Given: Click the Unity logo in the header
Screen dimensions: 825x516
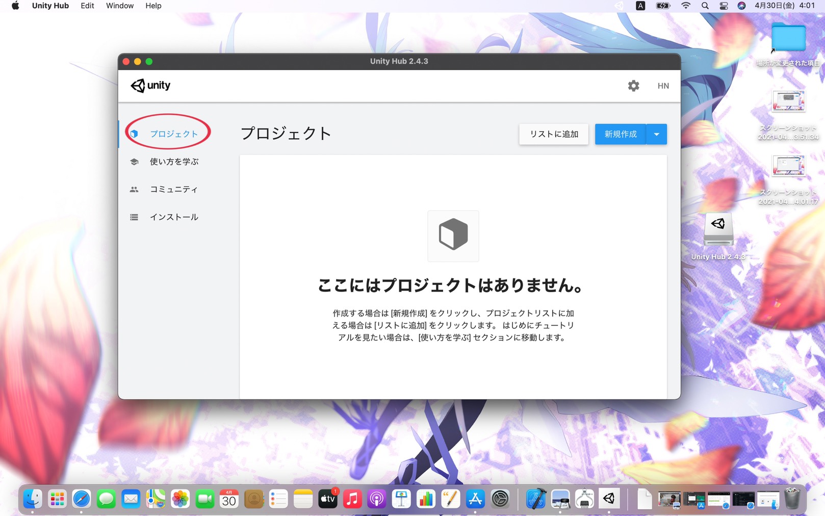Looking at the screenshot, I should (150, 85).
